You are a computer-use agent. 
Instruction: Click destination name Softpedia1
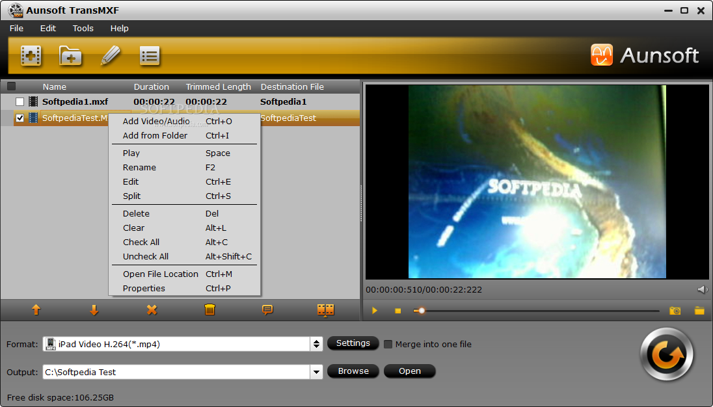click(x=283, y=101)
